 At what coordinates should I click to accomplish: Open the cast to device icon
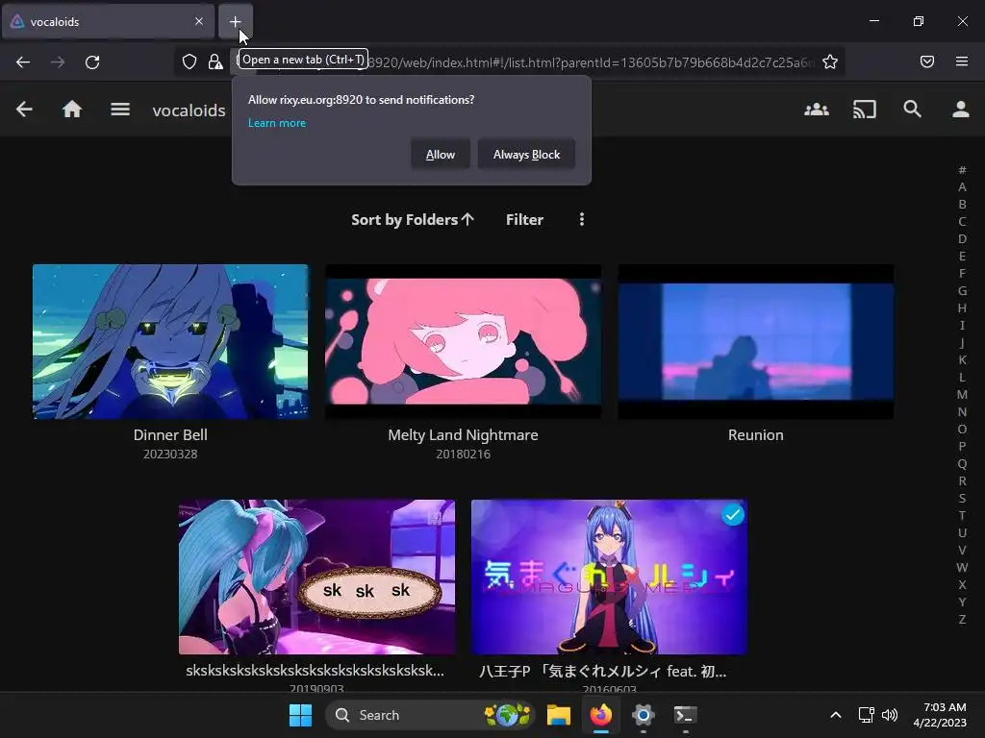[x=865, y=110]
